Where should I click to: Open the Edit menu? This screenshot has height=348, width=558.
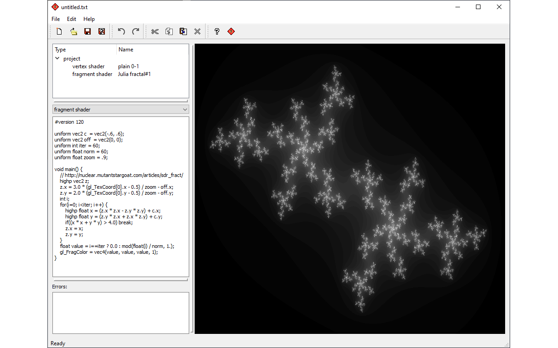click(x=72, y=19)
